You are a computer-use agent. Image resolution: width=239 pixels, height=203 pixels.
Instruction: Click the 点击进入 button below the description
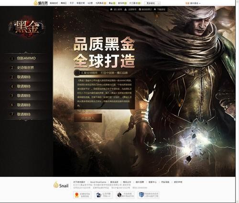[88, 118]
